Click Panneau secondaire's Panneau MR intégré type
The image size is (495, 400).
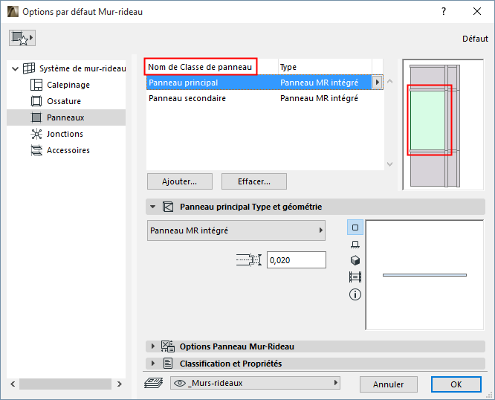point(319,98)
